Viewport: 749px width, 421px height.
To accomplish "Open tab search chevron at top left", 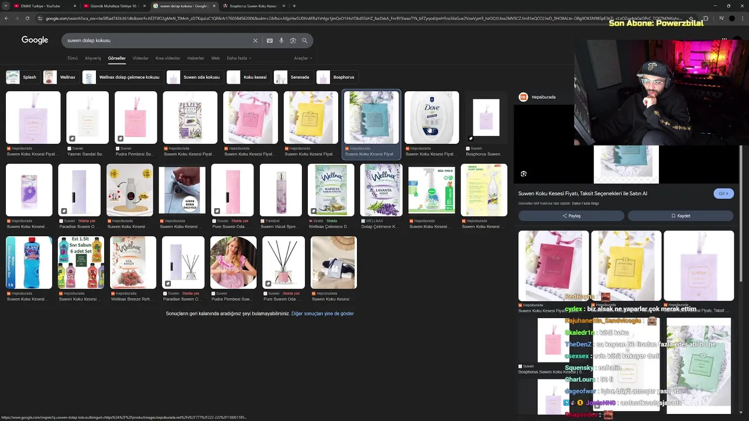I will click(6, 6).
